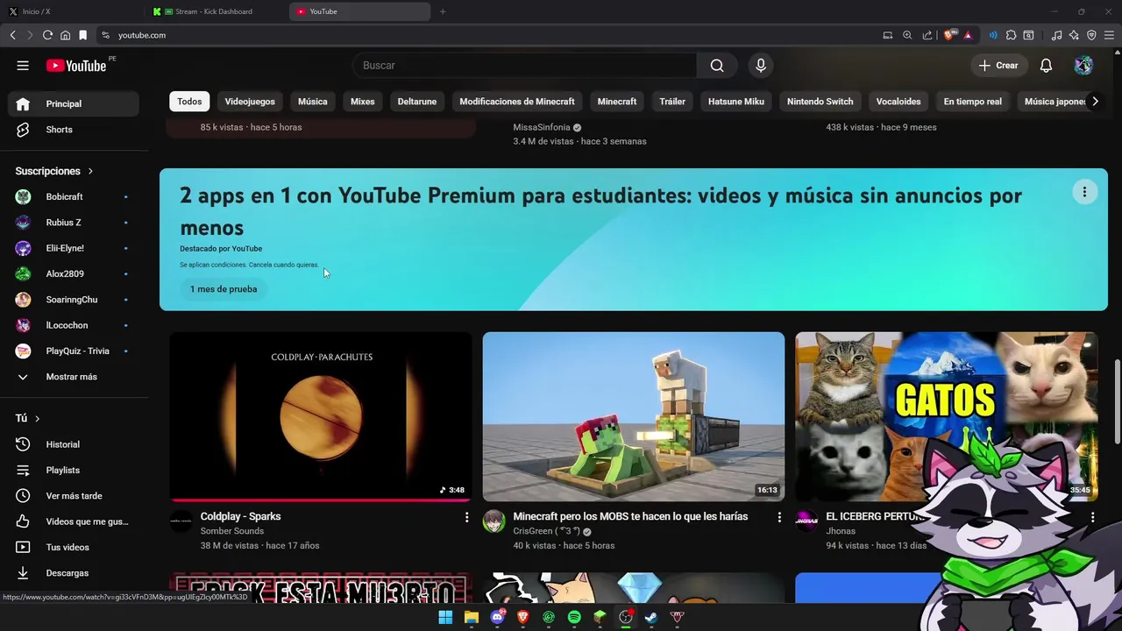Open Steam from the taskbar
Screen dimensions: 1122x631
651,617
